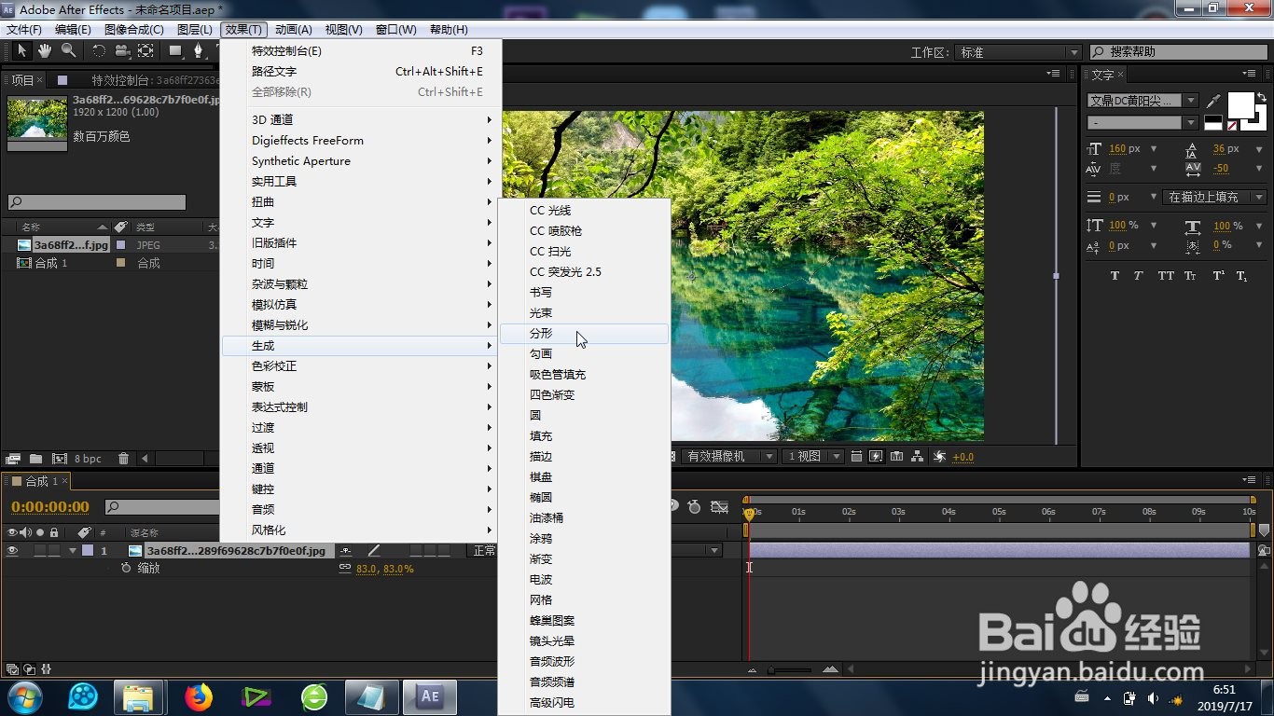This screenshot has height=716, width=1274.
Task: Select the Rotation tool
Action: pos(99,50)
